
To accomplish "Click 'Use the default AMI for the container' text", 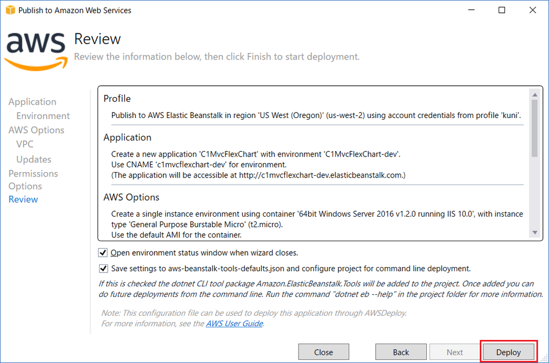I will 176,235.
